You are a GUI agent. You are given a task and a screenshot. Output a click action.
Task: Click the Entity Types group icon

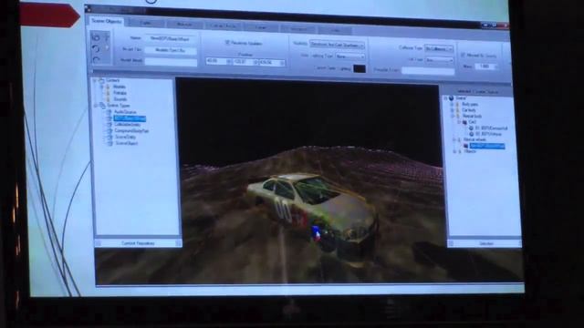pyautogui.click(x=102, y=106)
